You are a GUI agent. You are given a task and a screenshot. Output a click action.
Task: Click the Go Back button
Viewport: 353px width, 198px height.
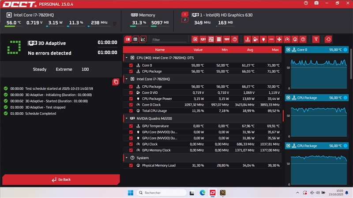click(x=61, y=180)
